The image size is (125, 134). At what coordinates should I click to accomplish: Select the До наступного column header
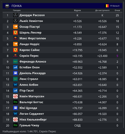coord(102,10)
